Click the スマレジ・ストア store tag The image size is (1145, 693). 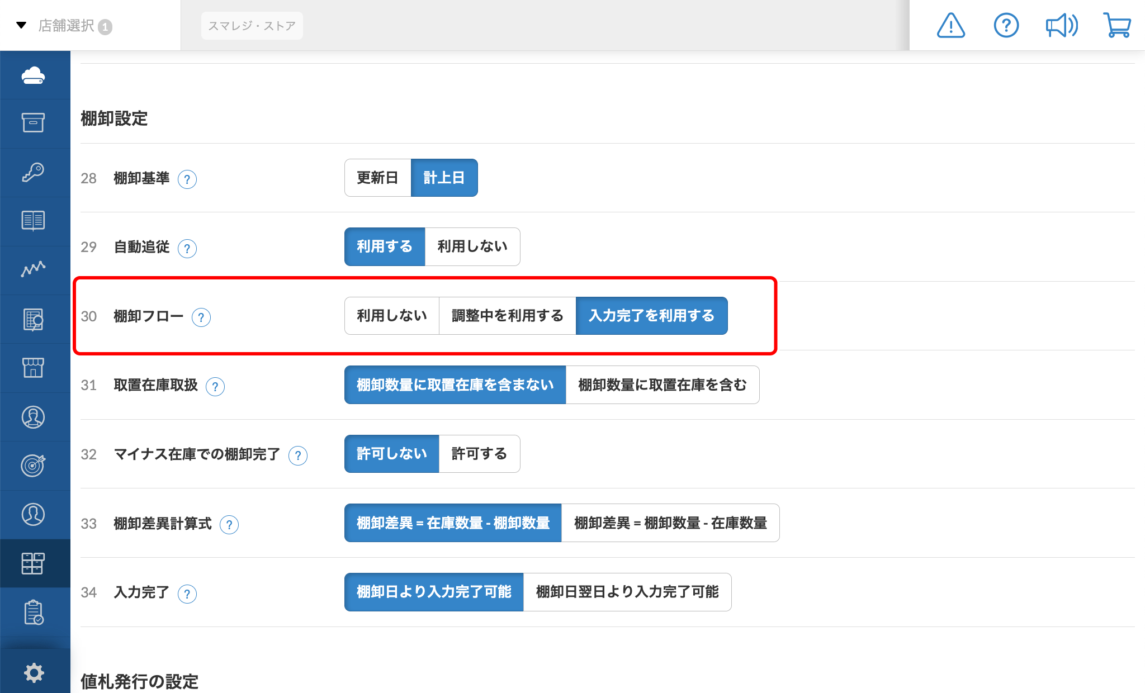(252, 26)
